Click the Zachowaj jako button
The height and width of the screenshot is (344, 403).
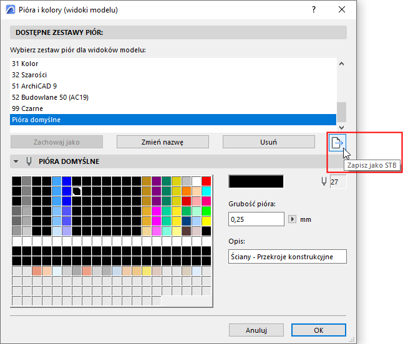pyautogui.click(x=57, y=142)
